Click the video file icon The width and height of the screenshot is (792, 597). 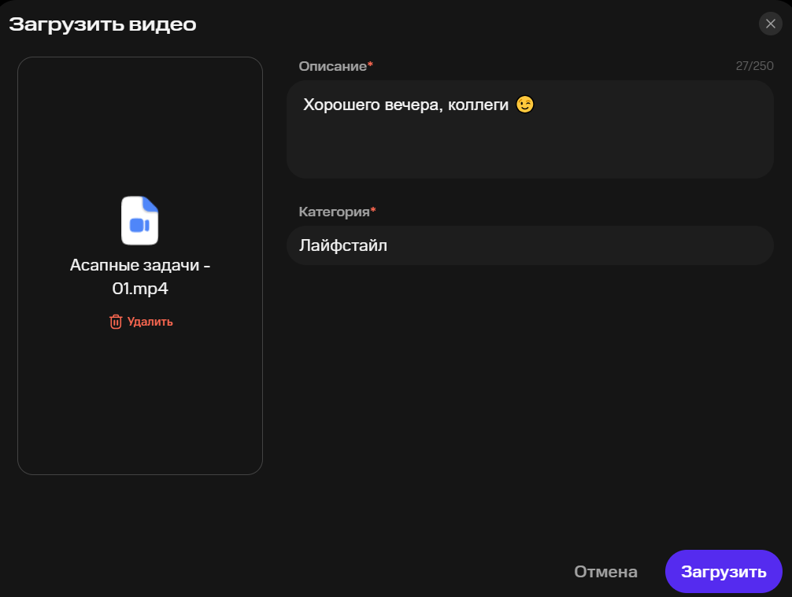point(140,221)
